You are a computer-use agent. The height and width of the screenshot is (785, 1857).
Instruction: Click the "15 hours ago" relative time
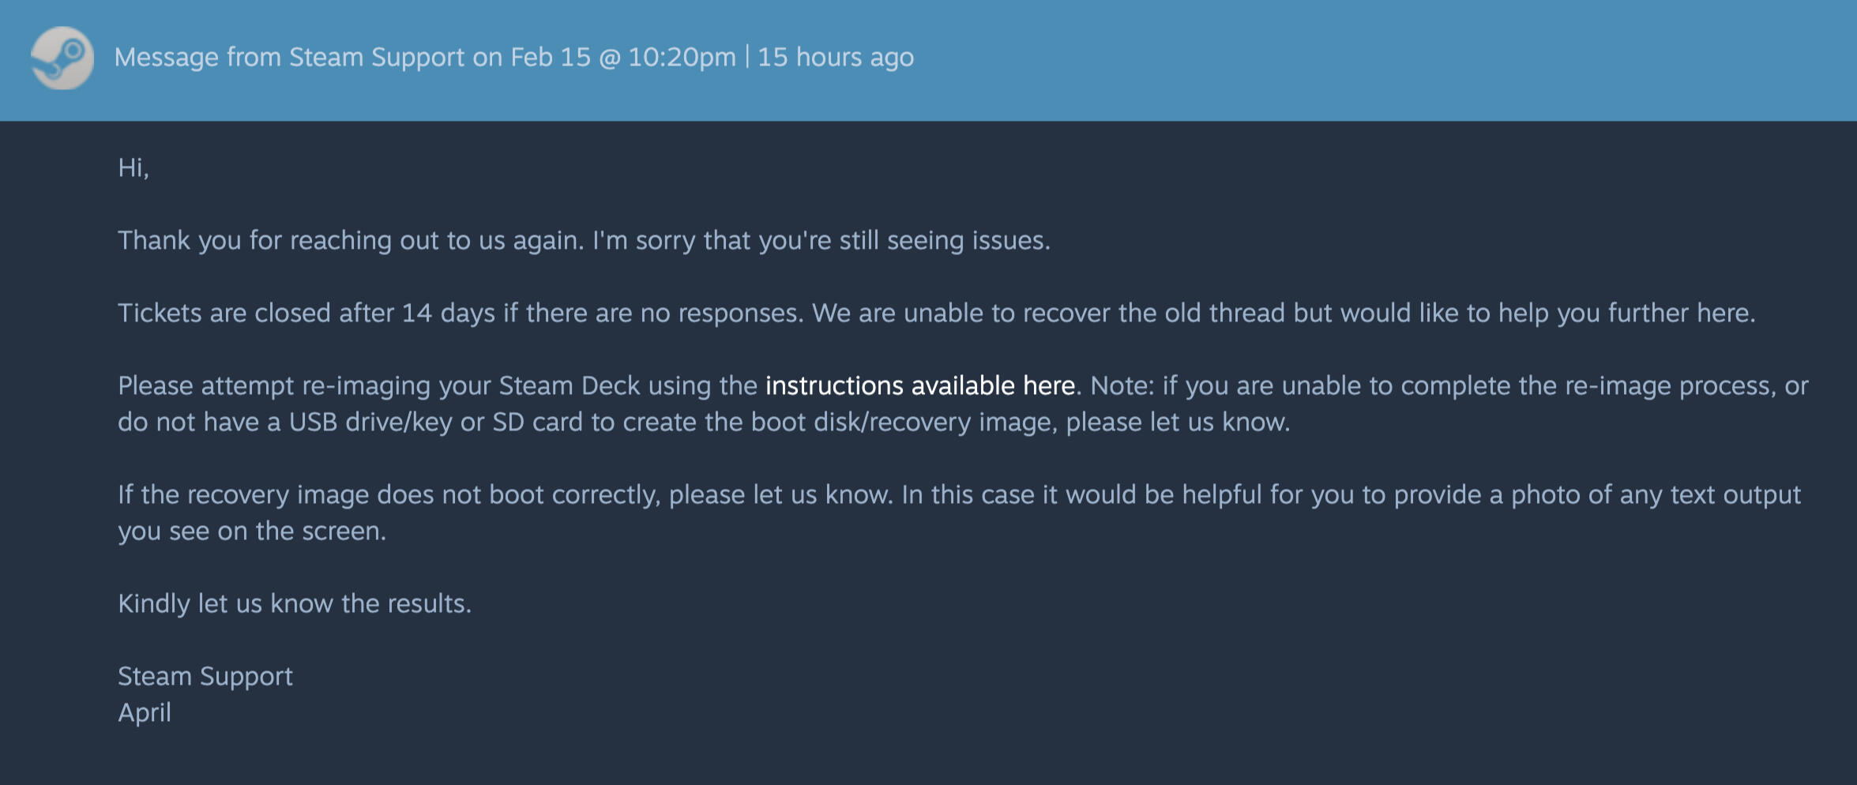coord(836,58)
